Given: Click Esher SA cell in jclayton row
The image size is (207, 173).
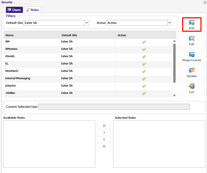Looking at the screenshot, I should 67,85.
